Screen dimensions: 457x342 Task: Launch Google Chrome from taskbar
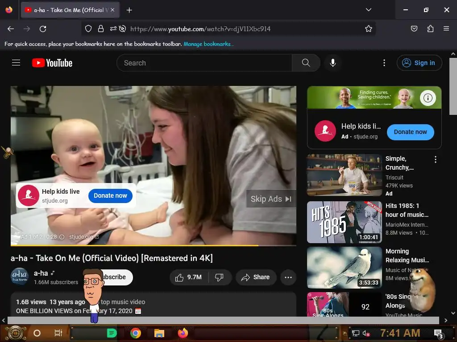(136, 333)
